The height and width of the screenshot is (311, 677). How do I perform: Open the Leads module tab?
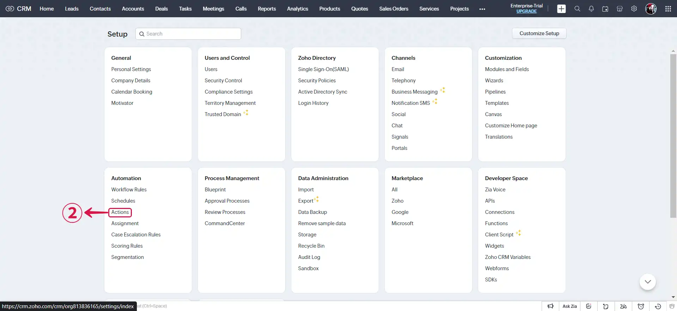[x=72, y=9]
